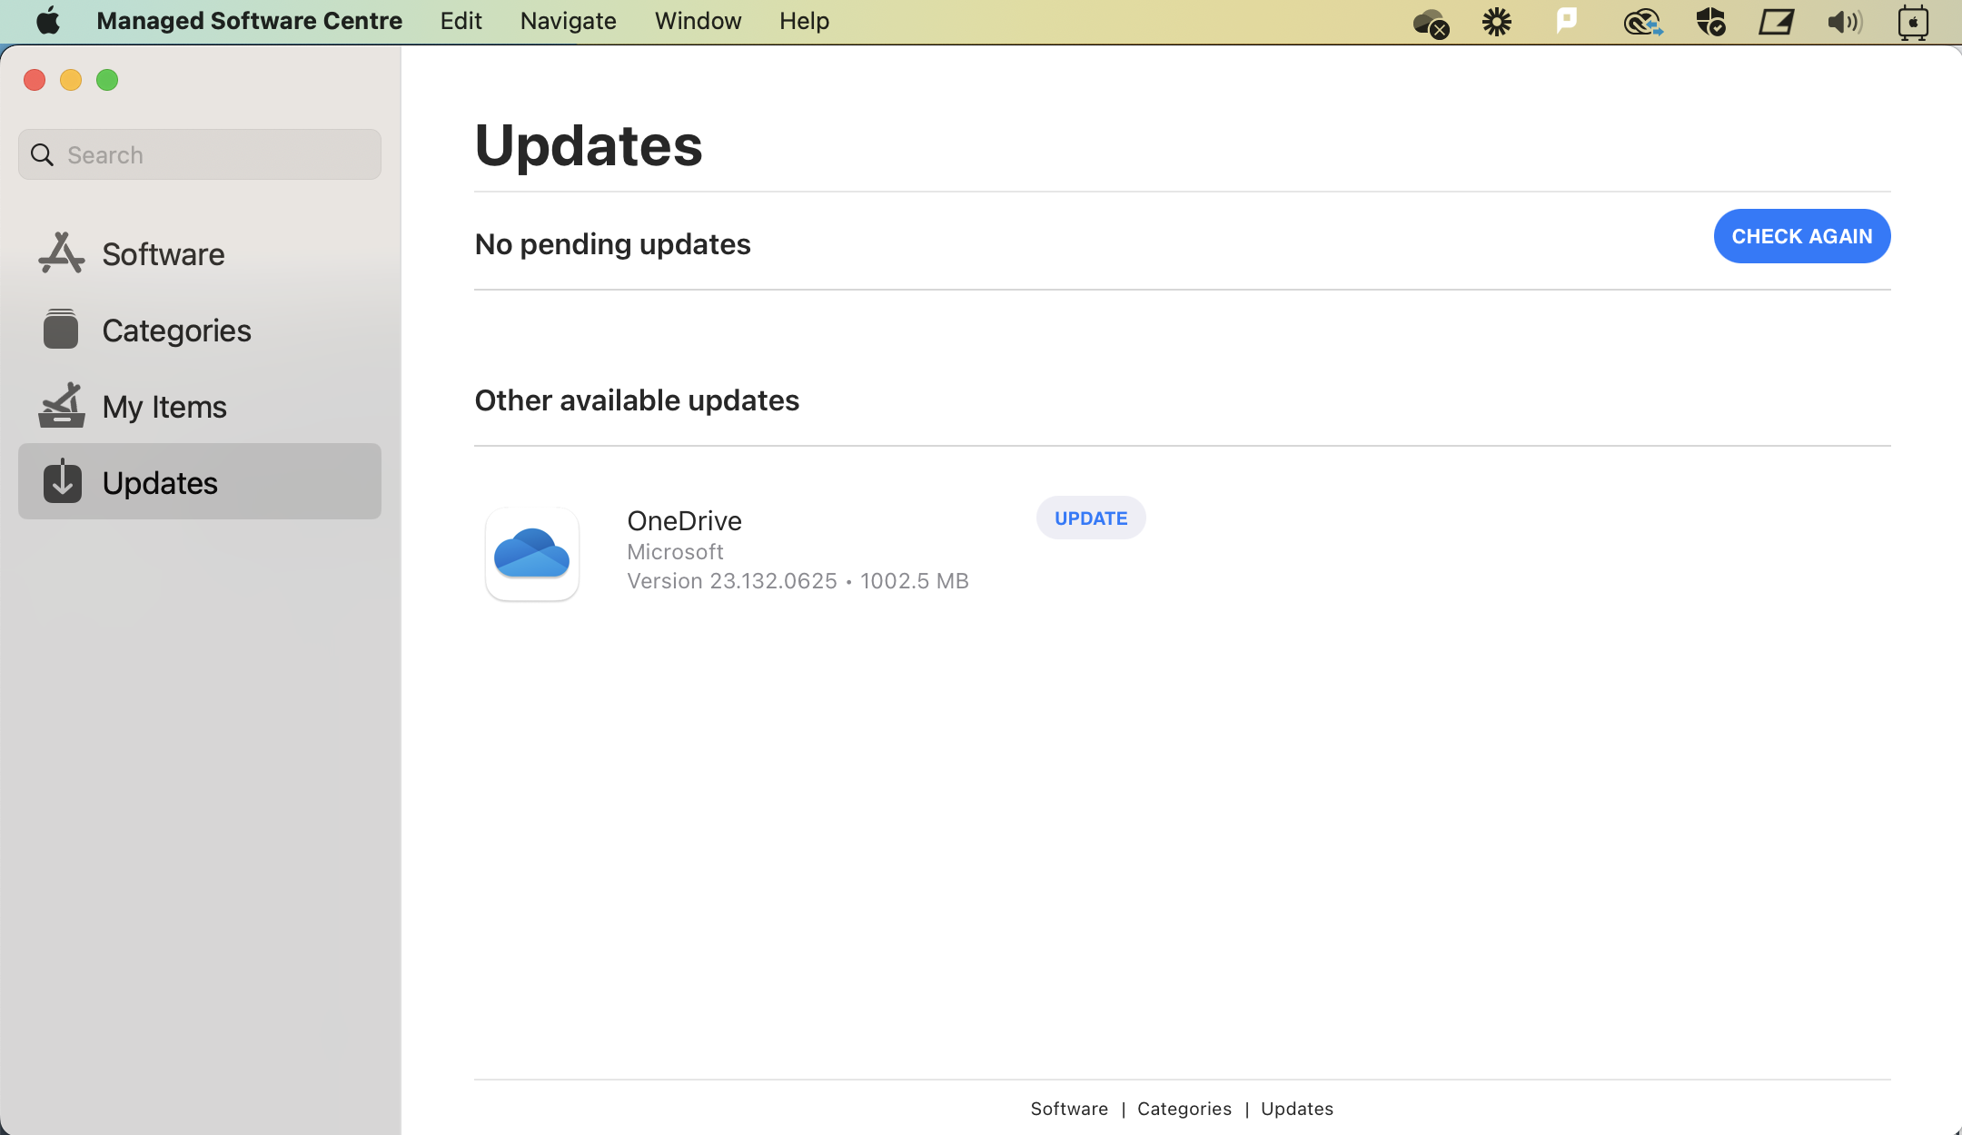This screenshot has height=1135, width=1962.
Task: Click the OneDrive app icon
Action: (x=532, y=554)
